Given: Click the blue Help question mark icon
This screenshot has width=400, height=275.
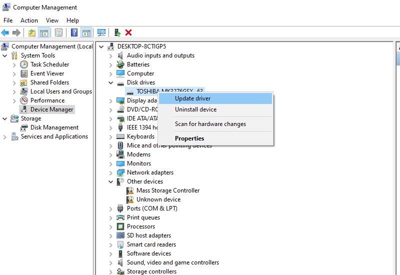Looking at the screenshot, I should 74,32.
